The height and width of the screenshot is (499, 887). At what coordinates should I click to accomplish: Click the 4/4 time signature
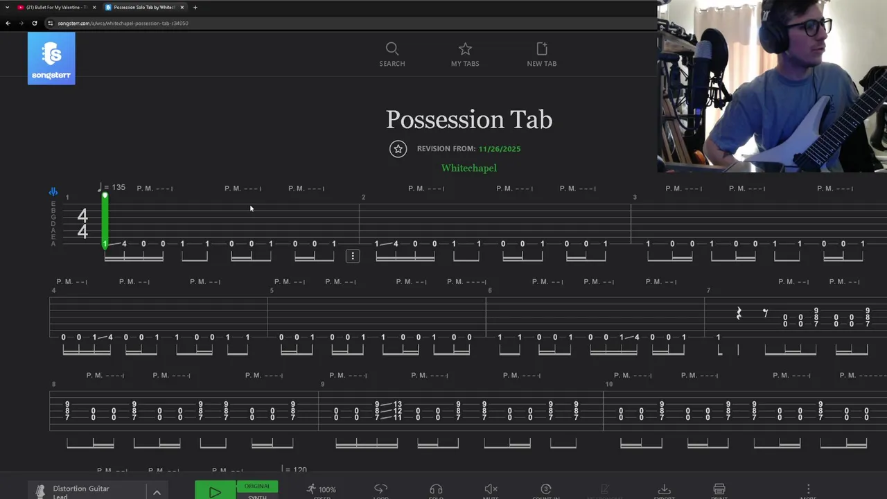82,223
